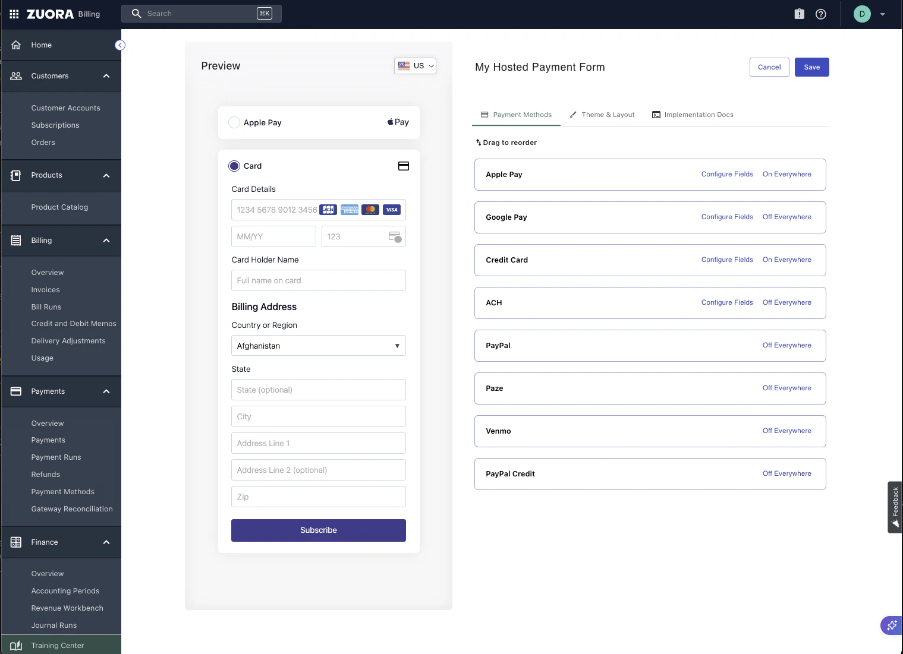Viewport: 903px width, 654px height.
Task: Open the US country preview dropdown
Action: [415, 66]
